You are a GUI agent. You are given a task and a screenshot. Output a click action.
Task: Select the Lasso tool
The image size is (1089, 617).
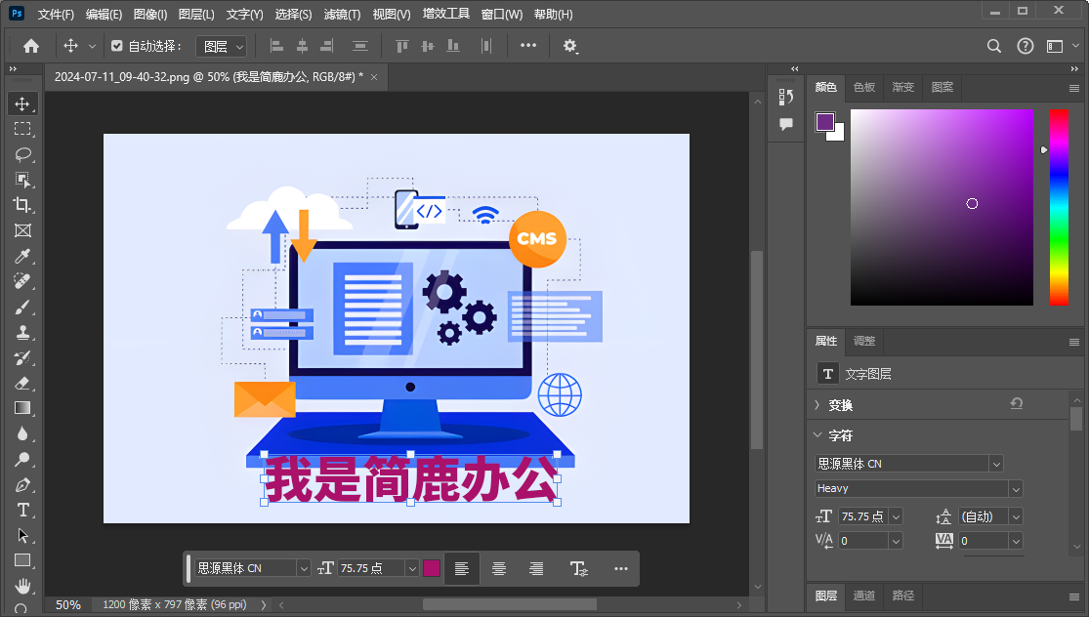click(x=21, y=154)
